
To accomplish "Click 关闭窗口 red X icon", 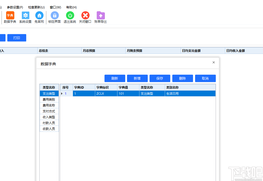I will [85, 17].
